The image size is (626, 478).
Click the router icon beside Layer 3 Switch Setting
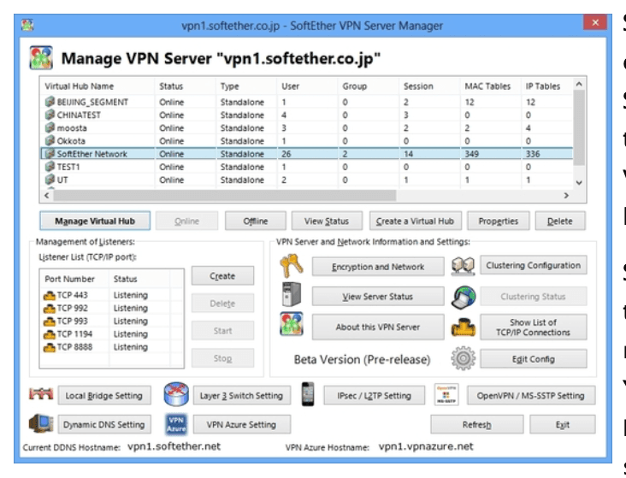176,393
